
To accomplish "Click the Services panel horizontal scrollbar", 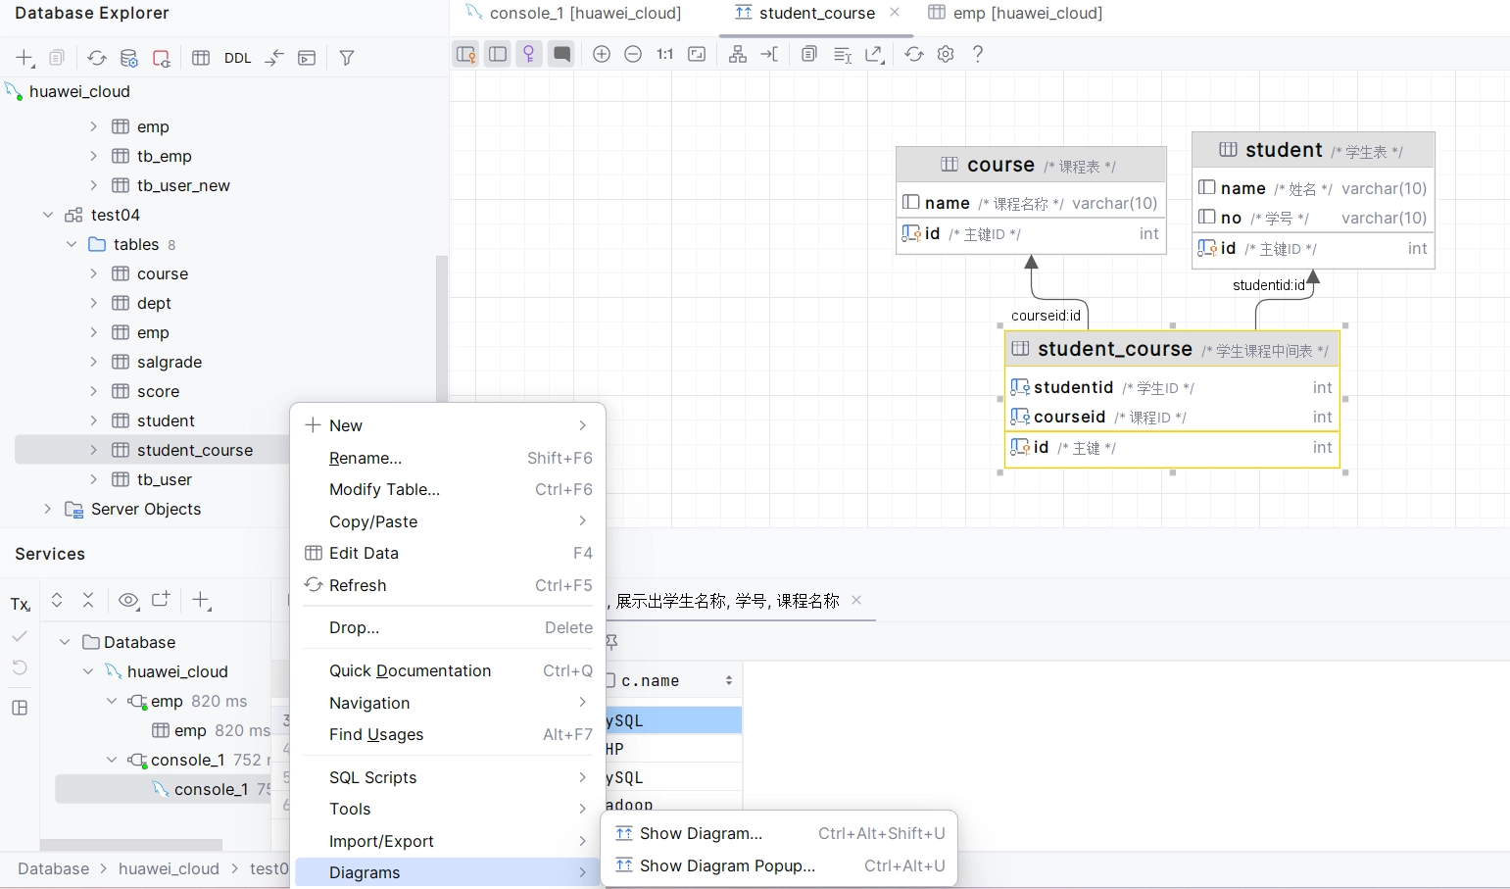I will (x=131, y=844).
